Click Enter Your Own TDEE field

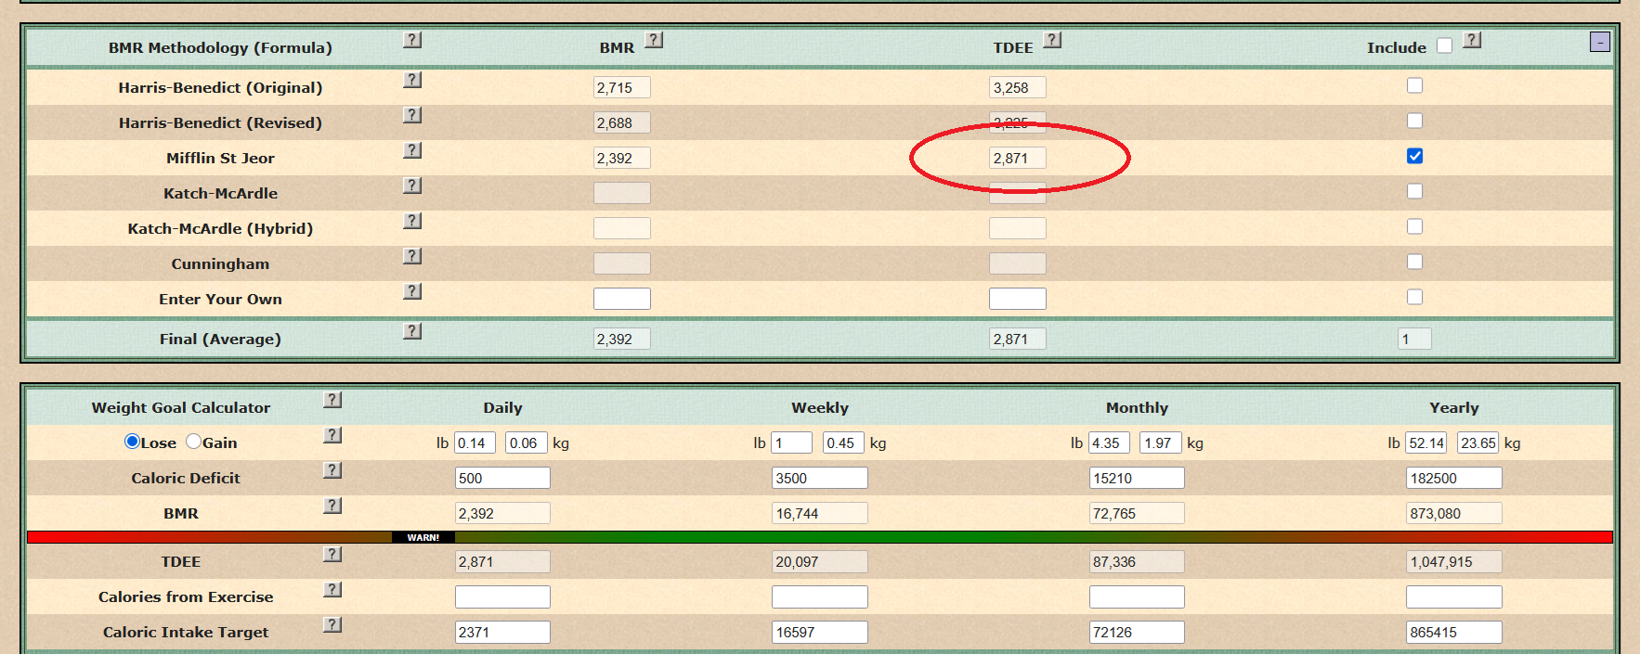tap(1018, 299)
